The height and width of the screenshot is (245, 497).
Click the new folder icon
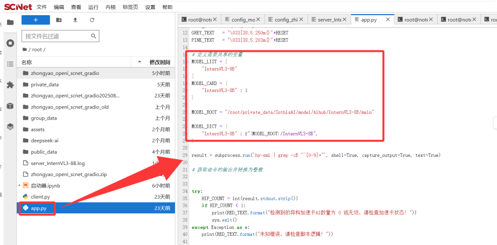[x=58, y=20]
